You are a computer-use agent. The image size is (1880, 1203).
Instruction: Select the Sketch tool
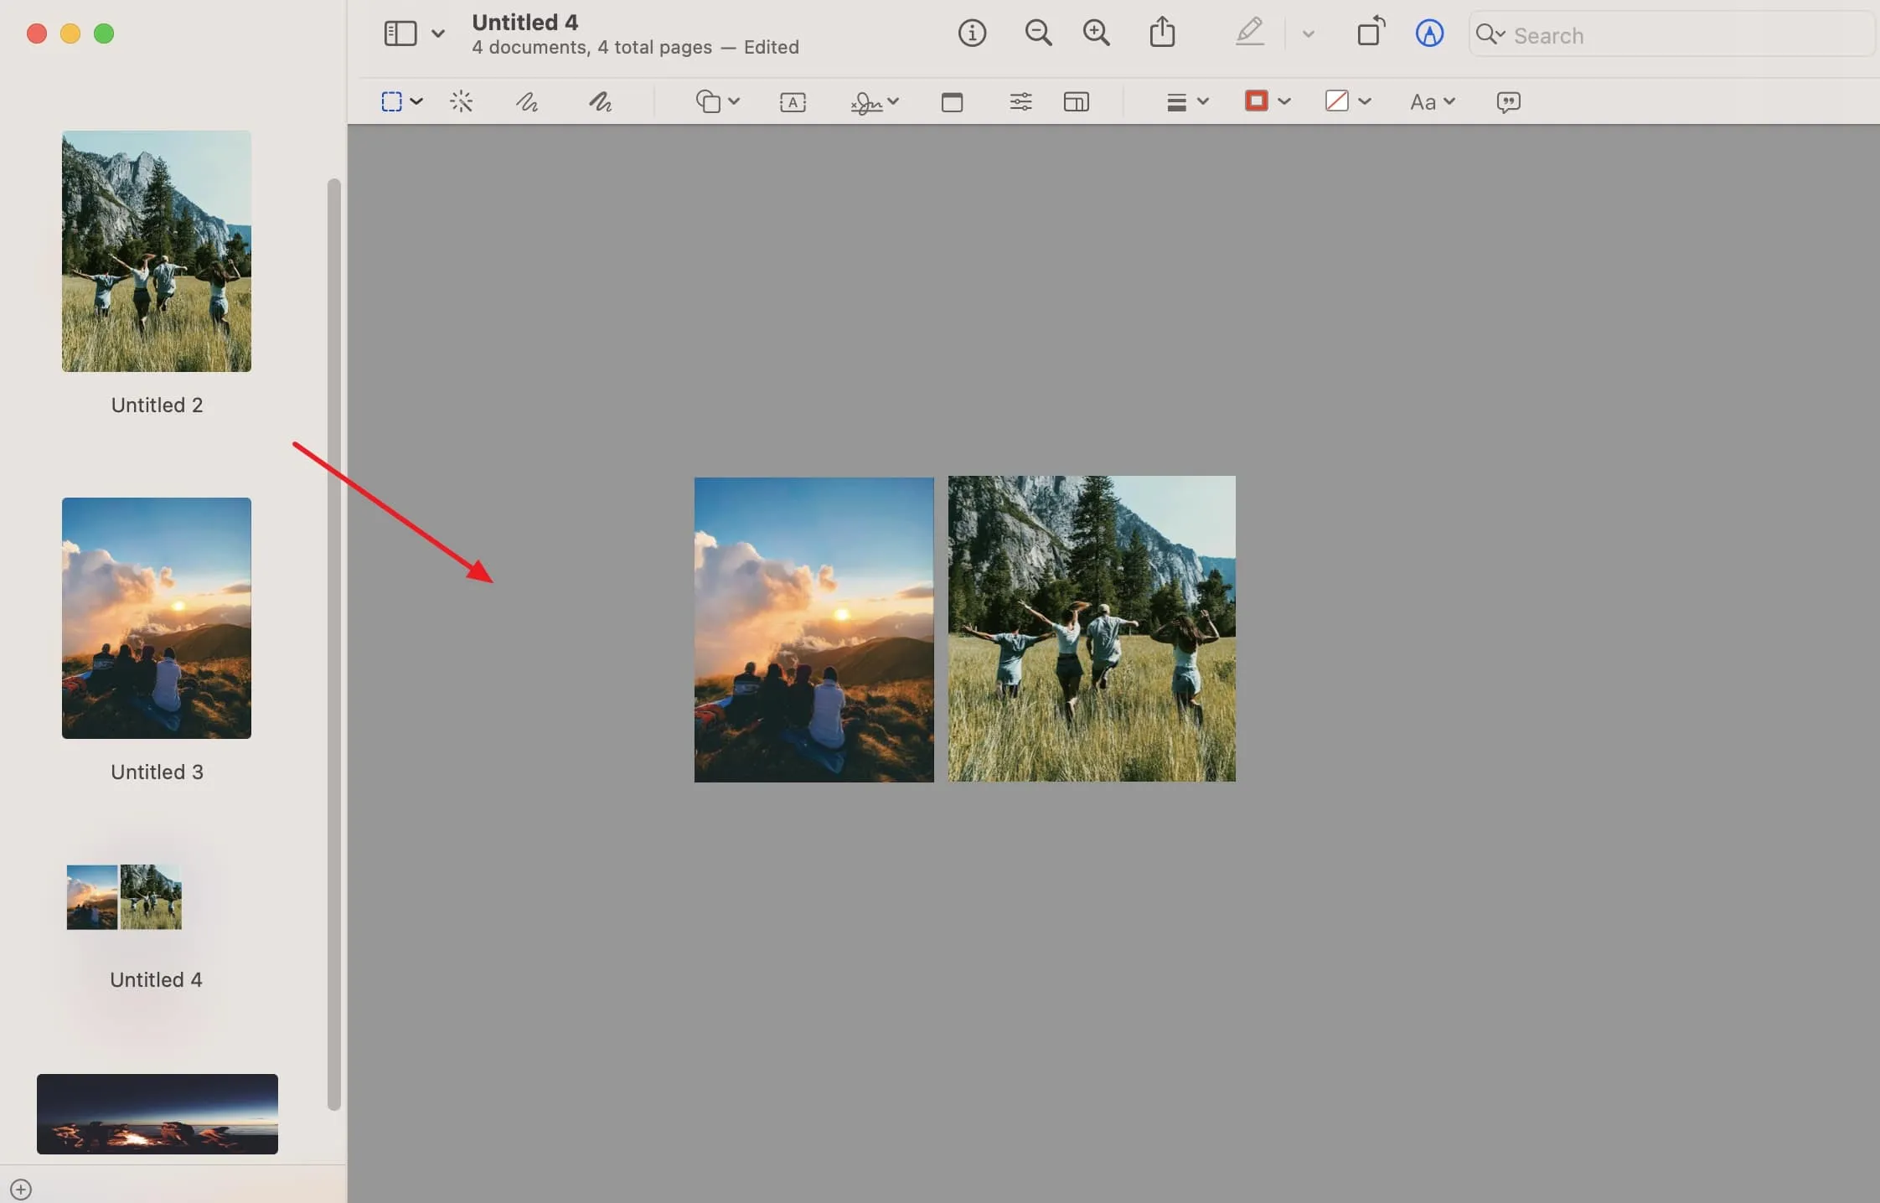pyautogui.click(x=527, y=102)
